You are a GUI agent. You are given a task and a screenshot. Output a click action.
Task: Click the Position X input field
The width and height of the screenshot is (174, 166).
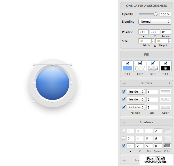[x=143, y=32]
